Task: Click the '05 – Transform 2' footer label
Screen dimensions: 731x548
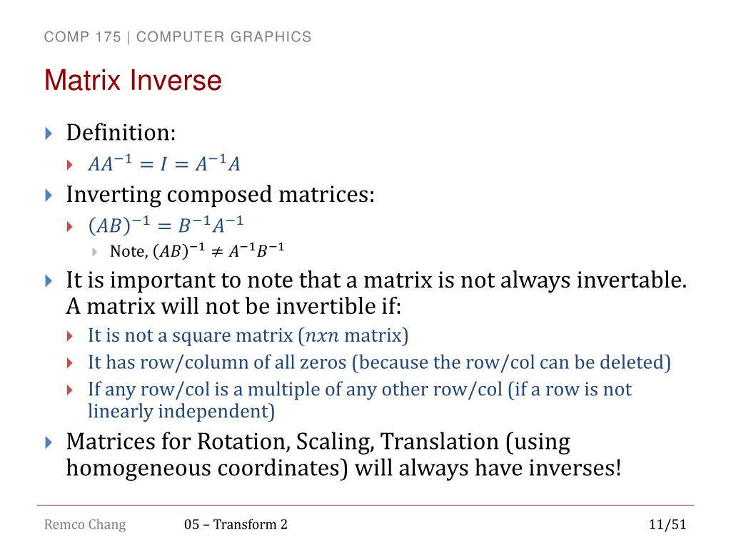Action: (x=236, y=524)
